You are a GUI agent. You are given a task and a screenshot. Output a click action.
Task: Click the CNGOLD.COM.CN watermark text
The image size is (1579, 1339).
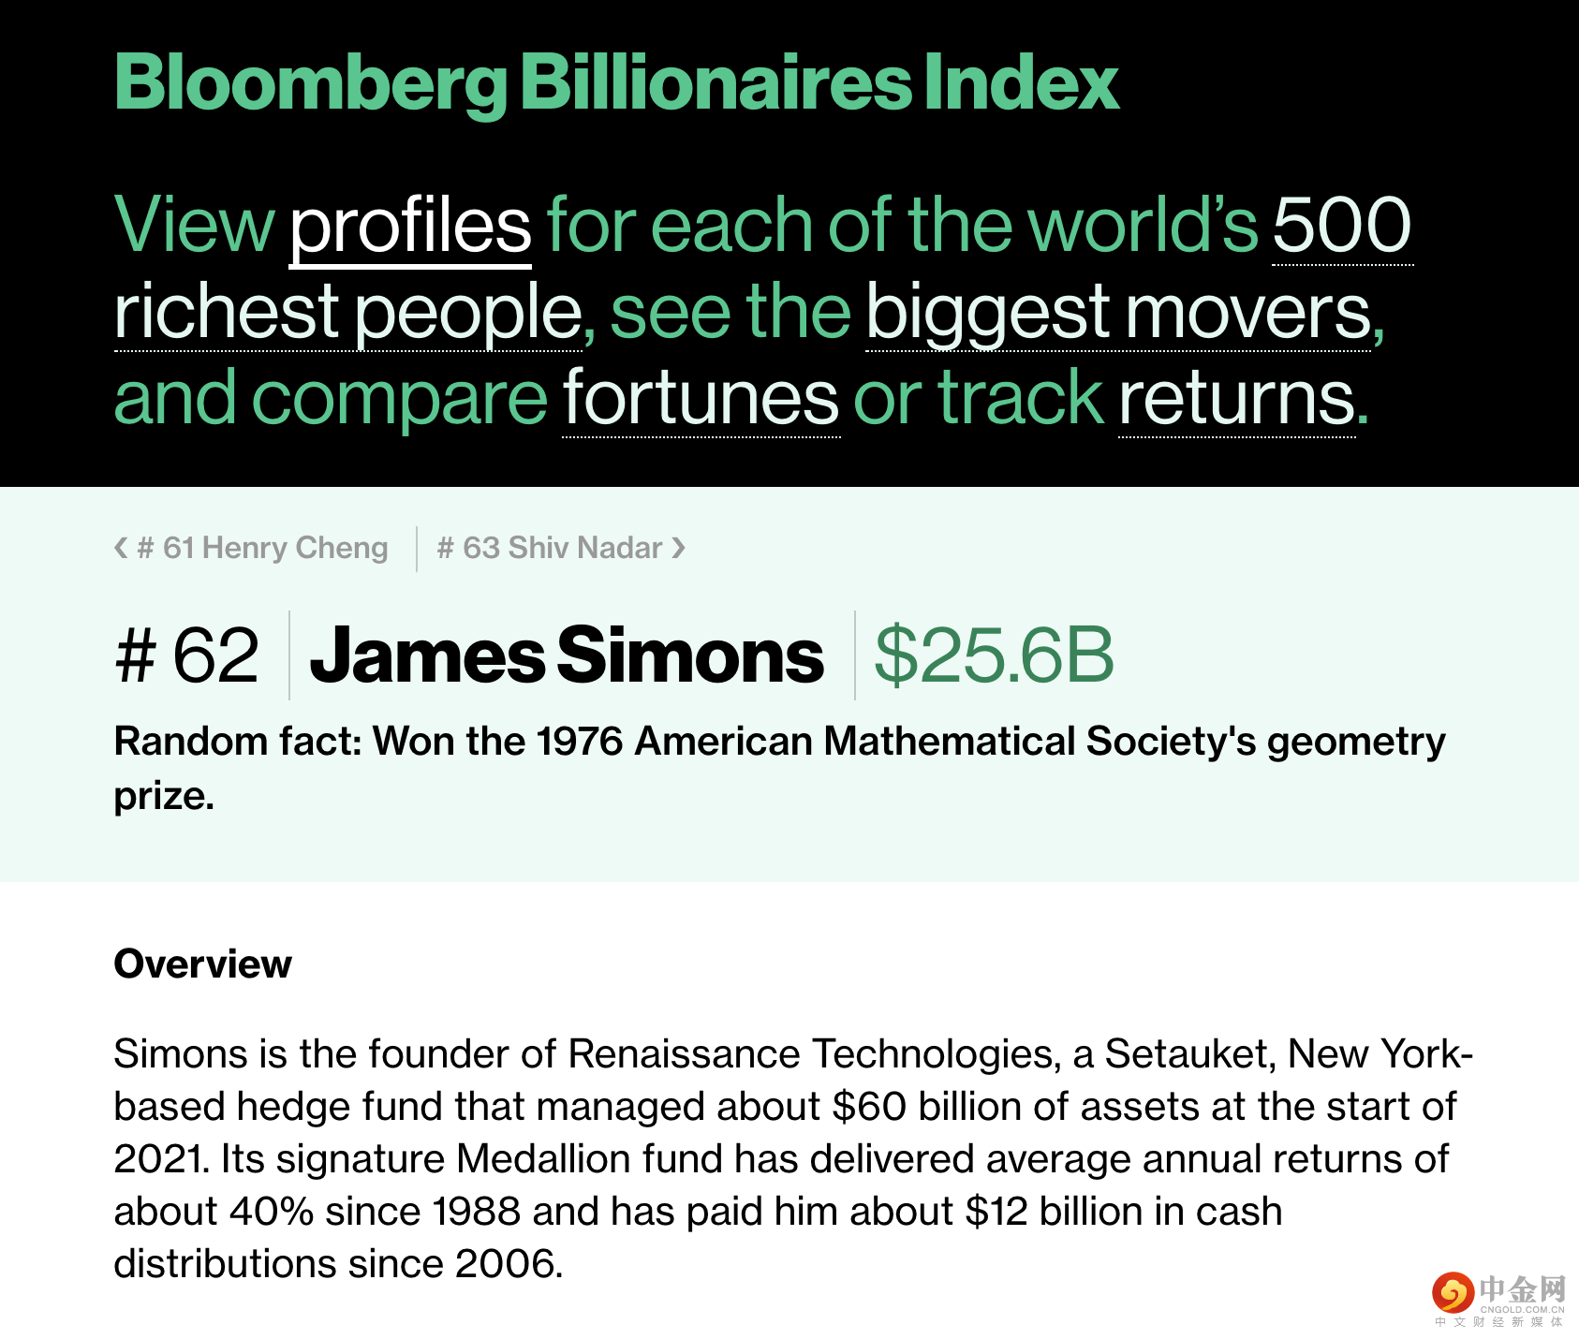pos(1522,1310)
